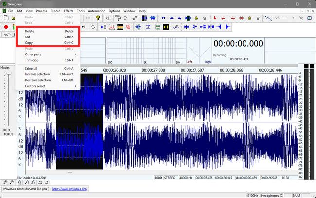The image size is (316, 198).
Task: Open the Process menu
Action: click(x=41, y=11)
